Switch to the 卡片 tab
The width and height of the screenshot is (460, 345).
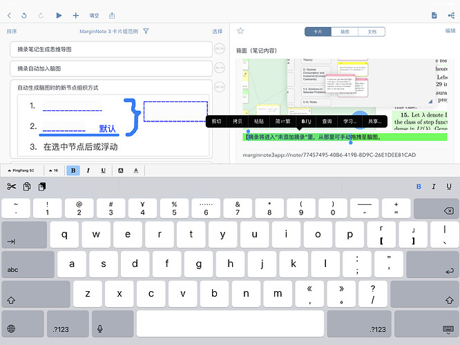318,32
